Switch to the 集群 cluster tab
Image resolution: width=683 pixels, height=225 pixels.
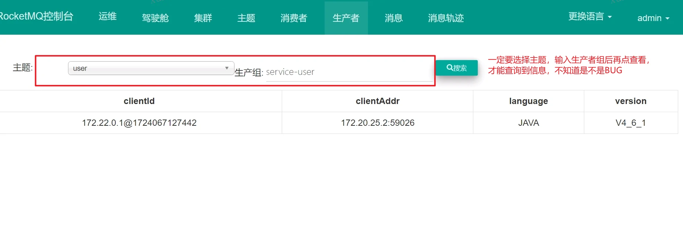(x=203, y=18)
